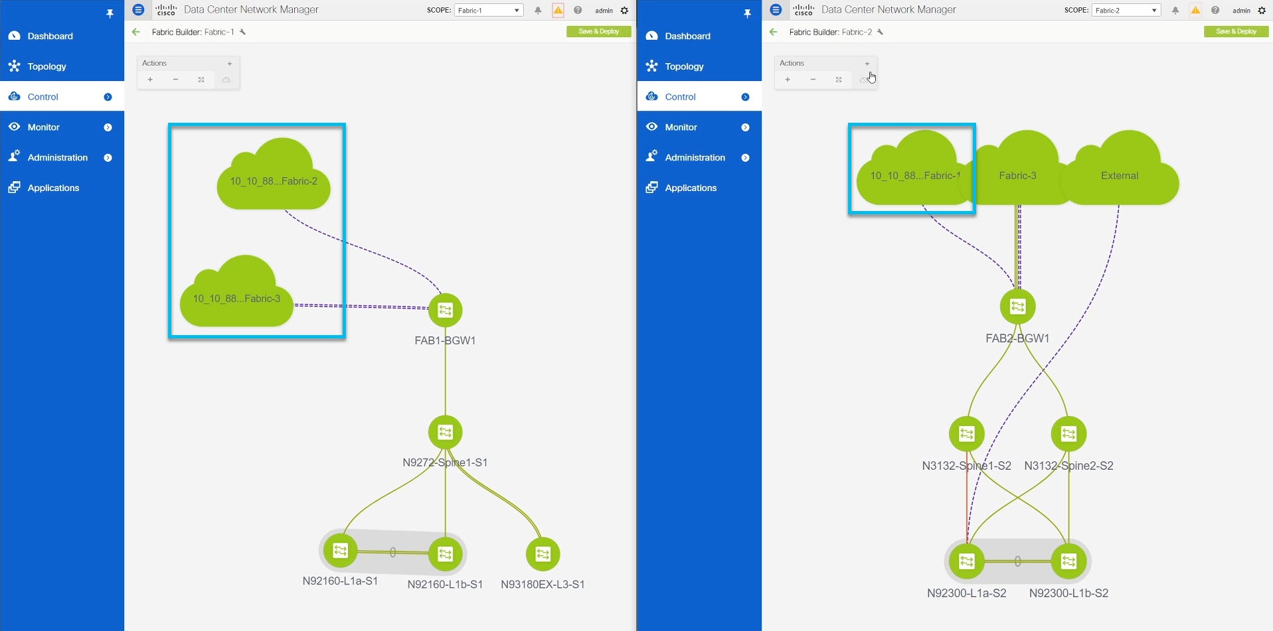The height and width of the screenshot is (631, 1273).
Task: Expand the right sidebar's Control submenu arrow
Action: point(745,97)
